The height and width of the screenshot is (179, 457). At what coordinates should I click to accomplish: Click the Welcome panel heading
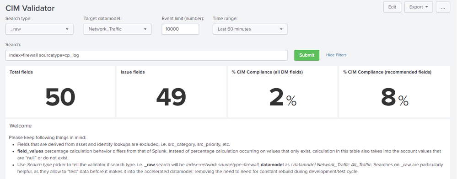pos(21,126)
